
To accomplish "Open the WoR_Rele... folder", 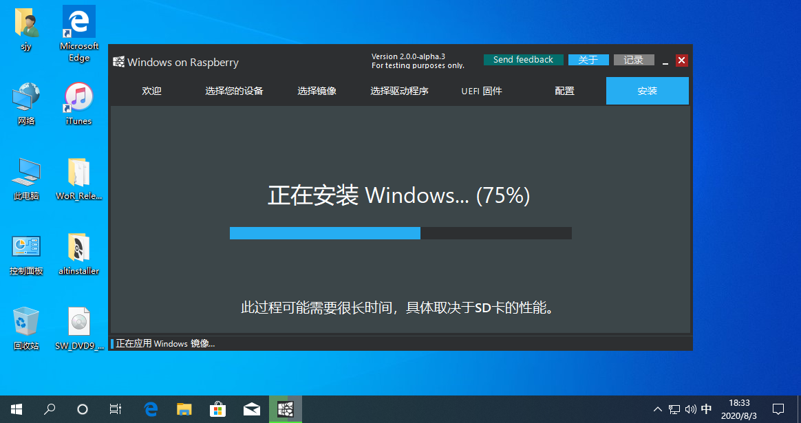I will (78, 179).
